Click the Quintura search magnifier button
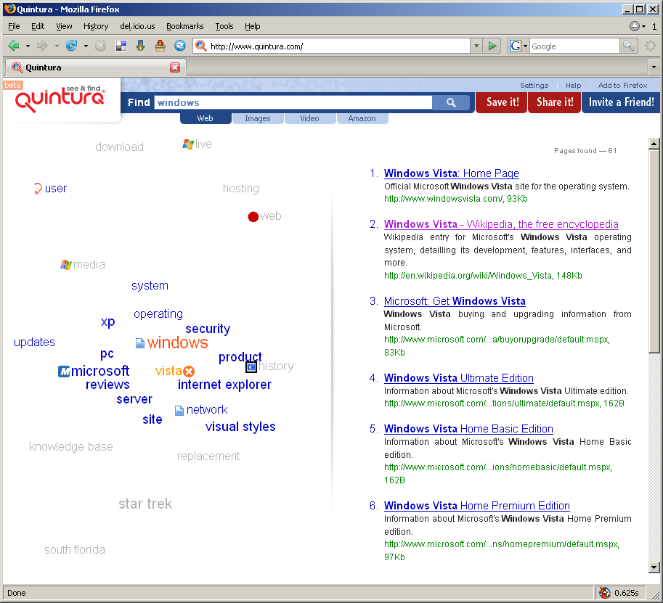663x603 pixels. pyautogui.click(x=451, y=103)
